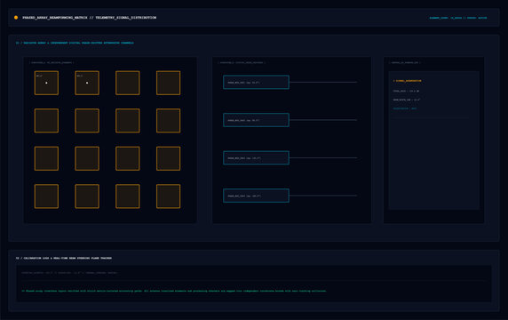Click the green calibration log message line
Viewport: 508px width, 320px height.
tap(174, 291)
